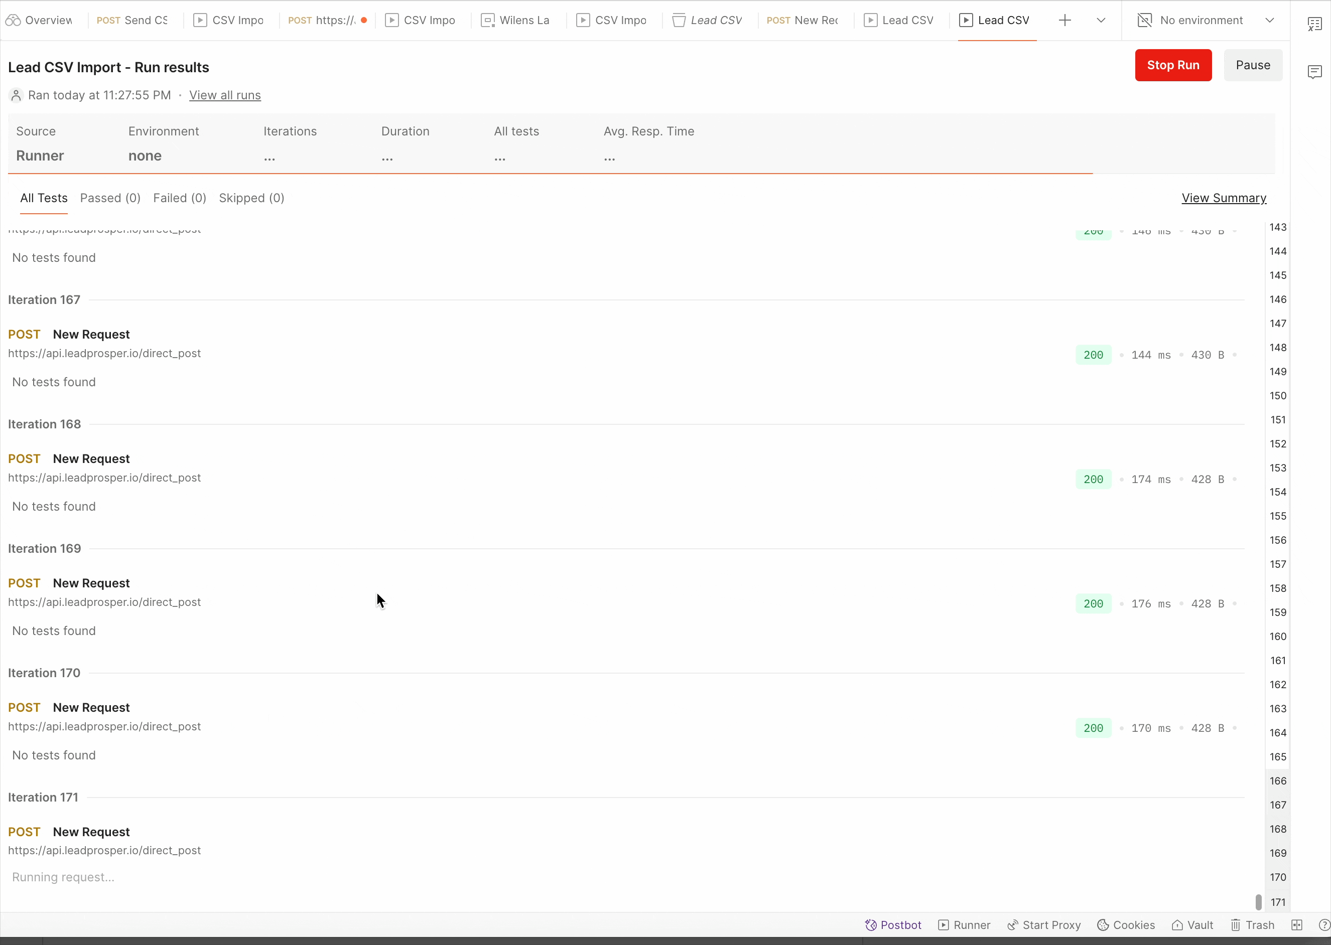The height and width of the screenshot is (945, 1331).
Task: Open the tab list chevron dropdown
Action: pyautogui.click(x=1101, y=21)
